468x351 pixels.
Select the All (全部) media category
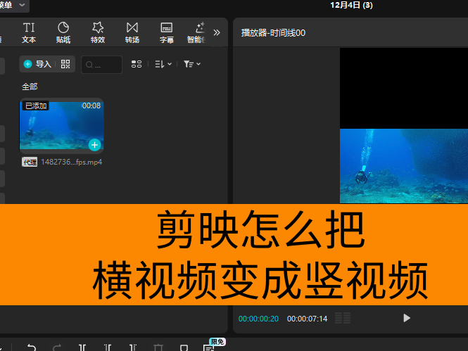[30, 87]
